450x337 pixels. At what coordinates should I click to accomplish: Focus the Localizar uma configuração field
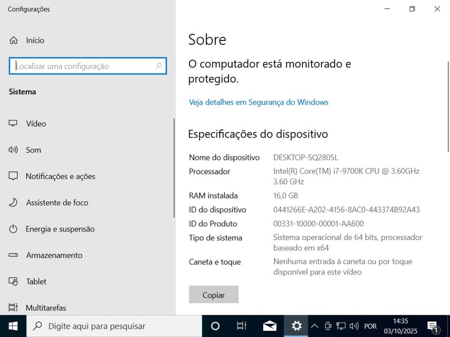[88, 66]
